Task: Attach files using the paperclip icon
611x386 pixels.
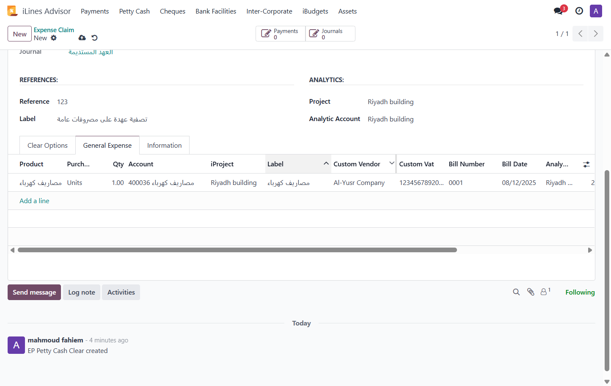Action: click(531, 292)
